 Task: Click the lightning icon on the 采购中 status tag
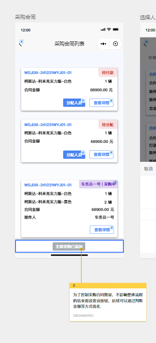[115, 182]
